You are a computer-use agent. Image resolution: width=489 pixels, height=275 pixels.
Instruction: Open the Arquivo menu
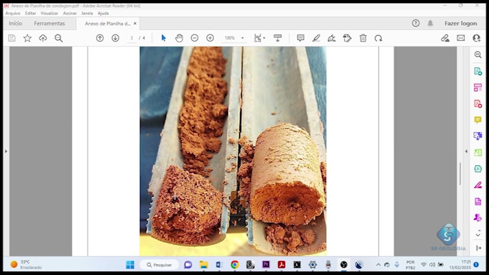(x=13, y=13)
